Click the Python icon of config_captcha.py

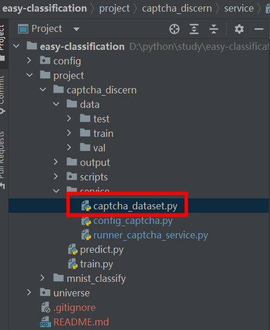point(86,220)
